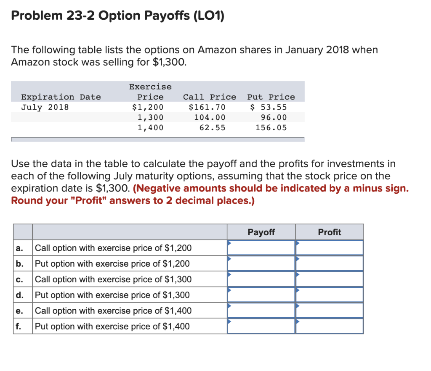Click the Payoff input for call option row a
The width and height of the screenshot is (431, 371).
point(261,247)
